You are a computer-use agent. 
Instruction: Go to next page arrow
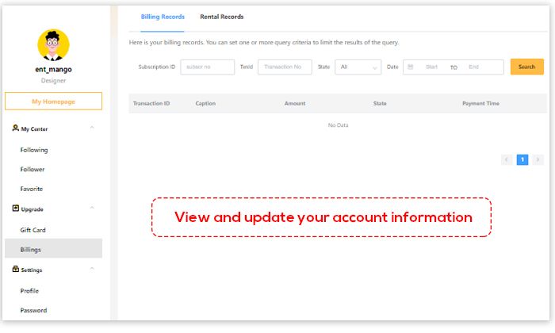pos(538,159)
